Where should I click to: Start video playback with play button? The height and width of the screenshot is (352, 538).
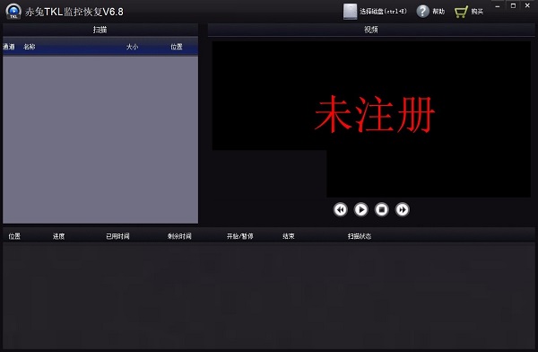point(360,209)
